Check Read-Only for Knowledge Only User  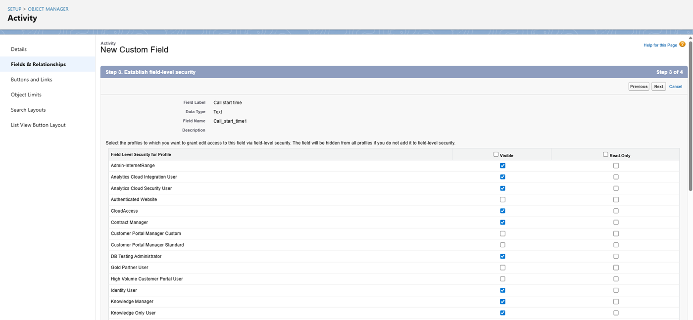(x=616, y=313)
